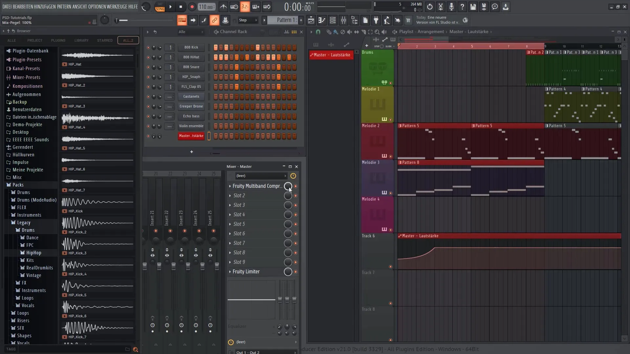Mute the 808 Snare channel LED
Image resolution: width=630 pixels, height=354 pixels.
click(x=148, y=67)
